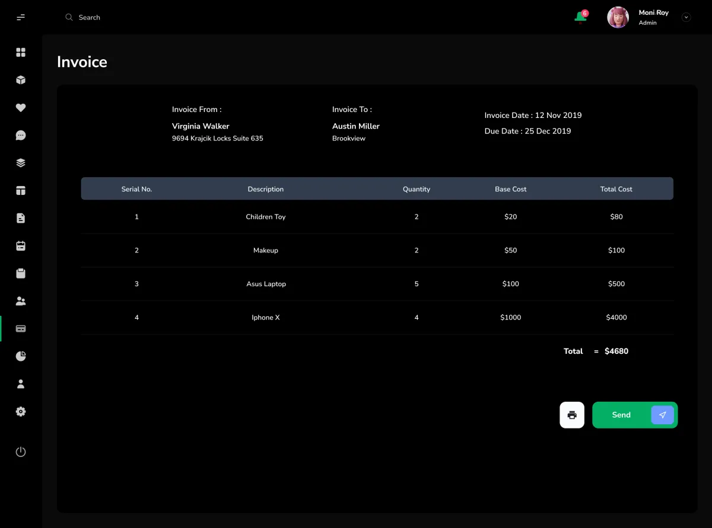Select the stacked layers sidebar icon
Image resolution: width=712 pixels, height=528 pixels.
coord(21,163)
